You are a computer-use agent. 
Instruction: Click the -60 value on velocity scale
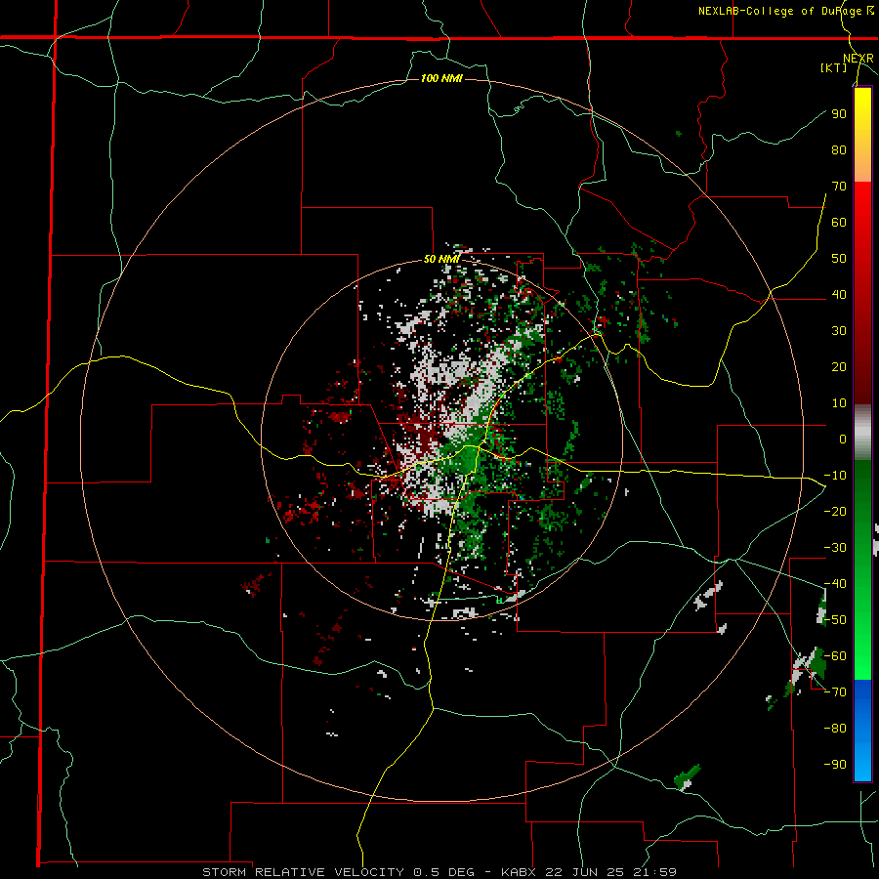[835, 656]
